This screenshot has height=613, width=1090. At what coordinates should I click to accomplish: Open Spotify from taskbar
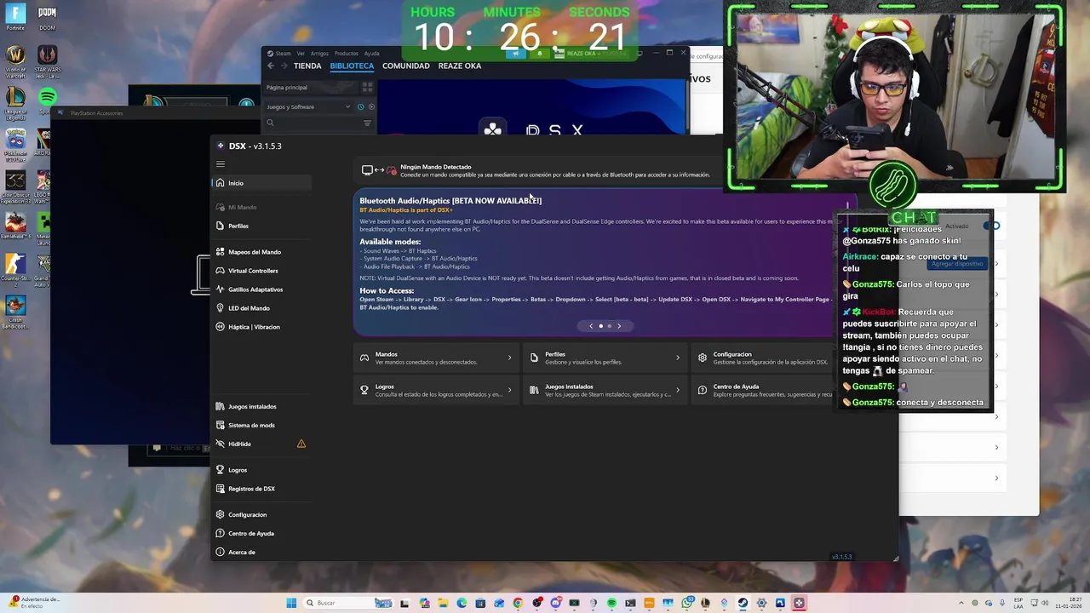pos(611,603)
